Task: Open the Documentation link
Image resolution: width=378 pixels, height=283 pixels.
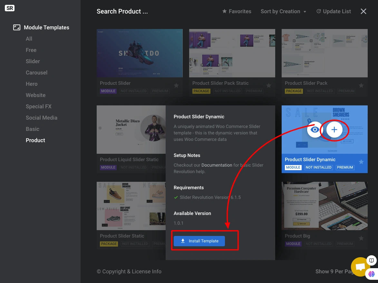Action: point(217,165)
